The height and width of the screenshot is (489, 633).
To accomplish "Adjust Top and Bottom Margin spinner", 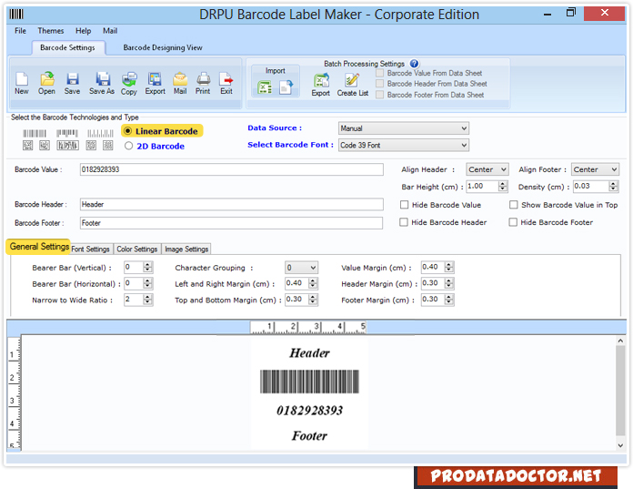I will (x=313, y=300).
